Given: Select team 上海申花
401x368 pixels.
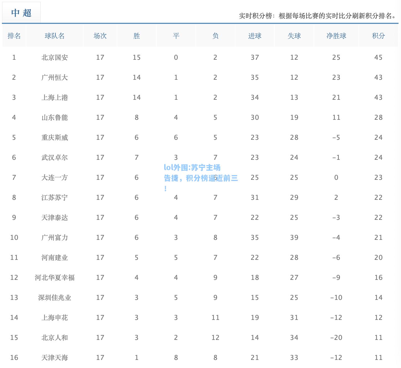Looking at the screenshot, I should (55, 318).
